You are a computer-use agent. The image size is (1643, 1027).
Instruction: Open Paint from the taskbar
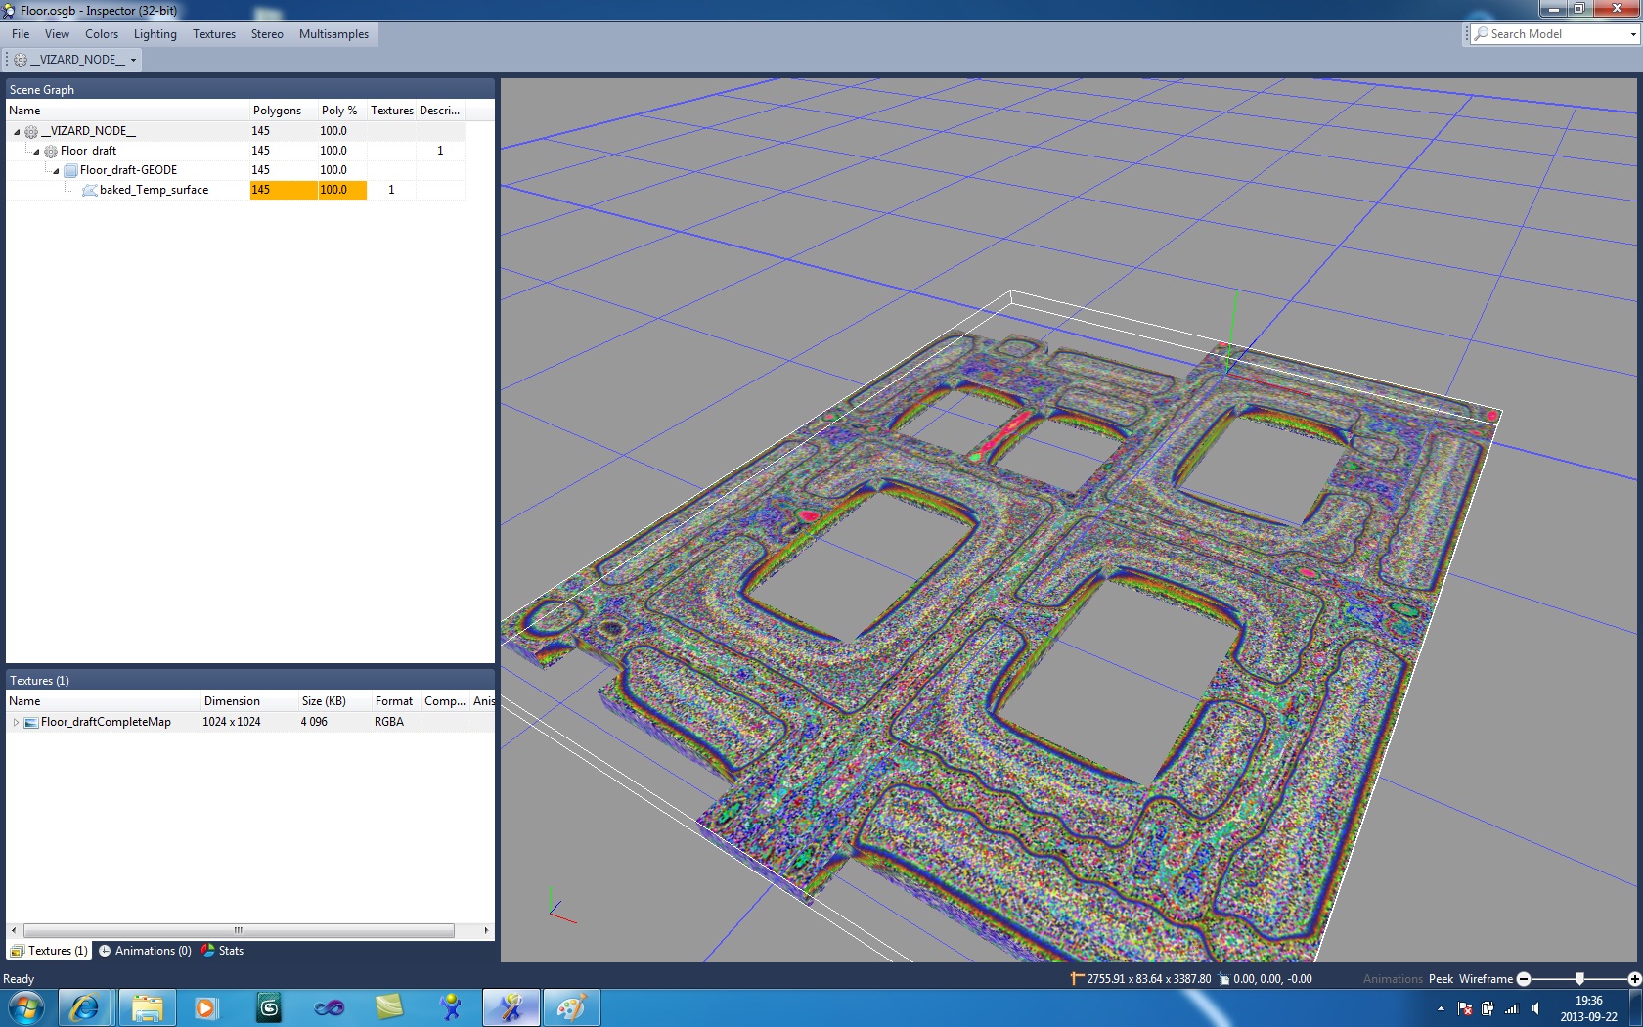[x=571, y=1007]
